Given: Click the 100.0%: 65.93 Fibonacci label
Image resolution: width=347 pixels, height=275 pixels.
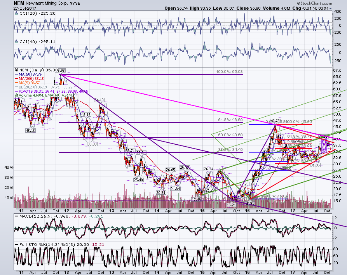Looking at the screenshot, I should click(229, 72).
